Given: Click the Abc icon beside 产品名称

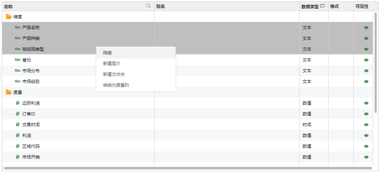Looking at the screenshot, I should tap(18, 27).
